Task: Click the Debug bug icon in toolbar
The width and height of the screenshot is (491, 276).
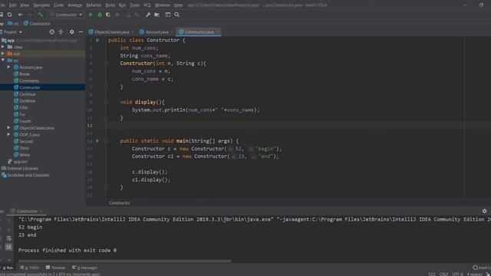Action: tap(100, 15)
